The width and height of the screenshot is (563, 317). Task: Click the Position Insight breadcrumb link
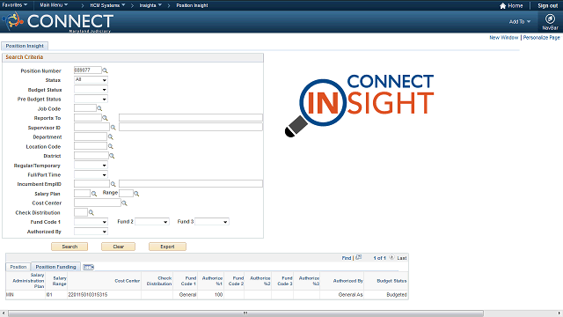[192, 5]
